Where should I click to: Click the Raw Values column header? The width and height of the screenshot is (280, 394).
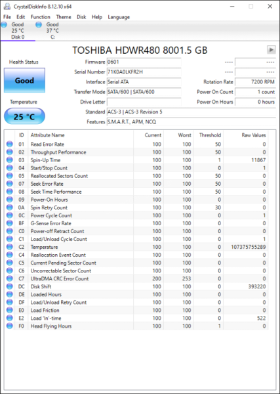tap(253, 135)
